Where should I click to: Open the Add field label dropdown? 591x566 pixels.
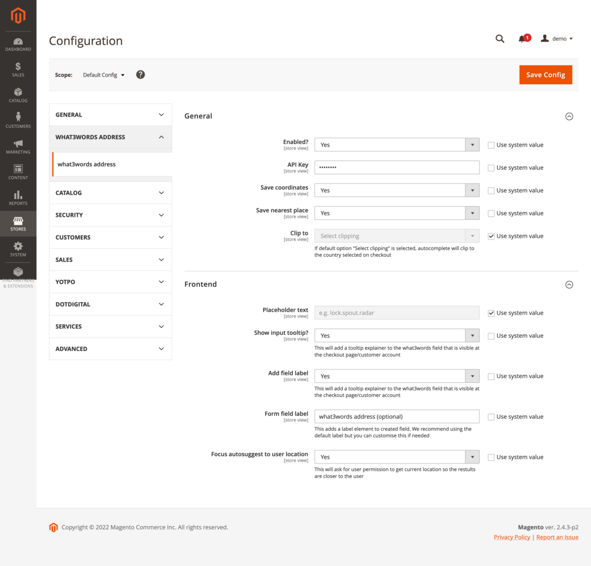(x=397, y=376)
